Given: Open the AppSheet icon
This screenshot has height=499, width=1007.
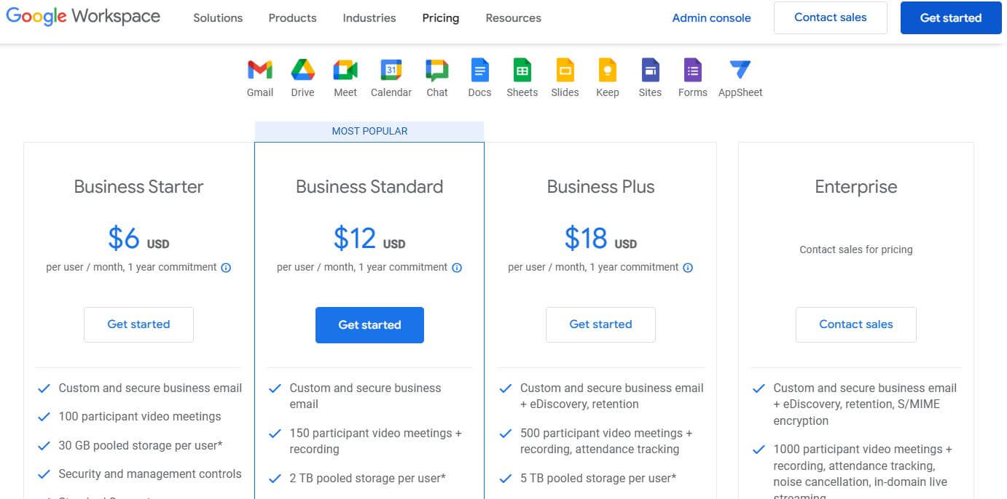Looking at the screenshot, I should click(740, 71).
